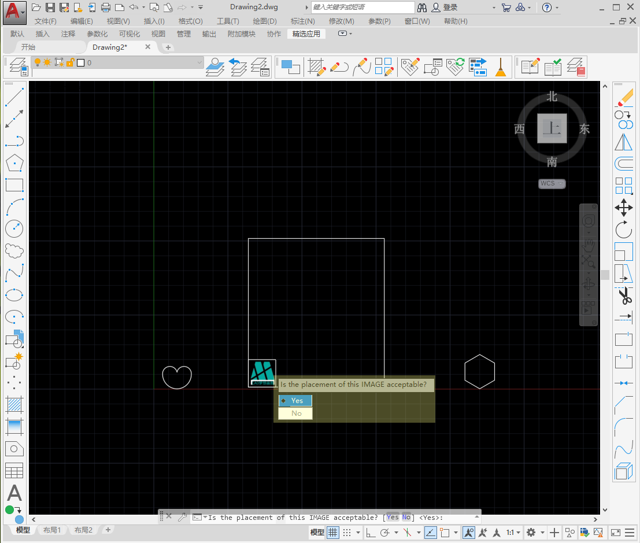Screen dimensions: 640x543
Task: Click the Mirror tool in right toolbar
Action: click(624, 142)
